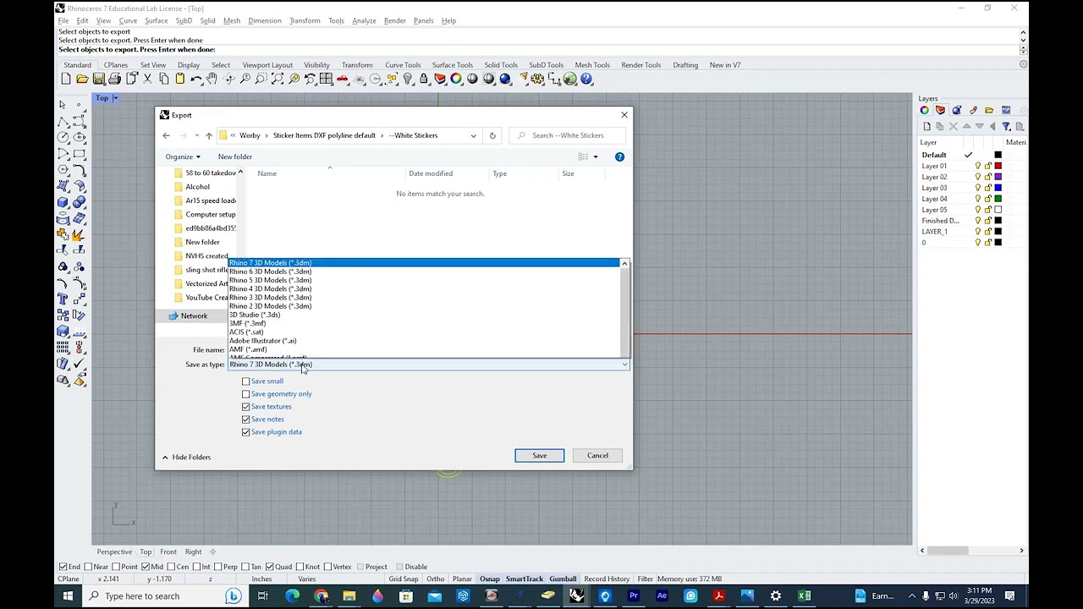This screenshot has height=609, width=1083.
Task: Click the Save floppy disk icon in the toolbar
Action: (x=98, y=79)
